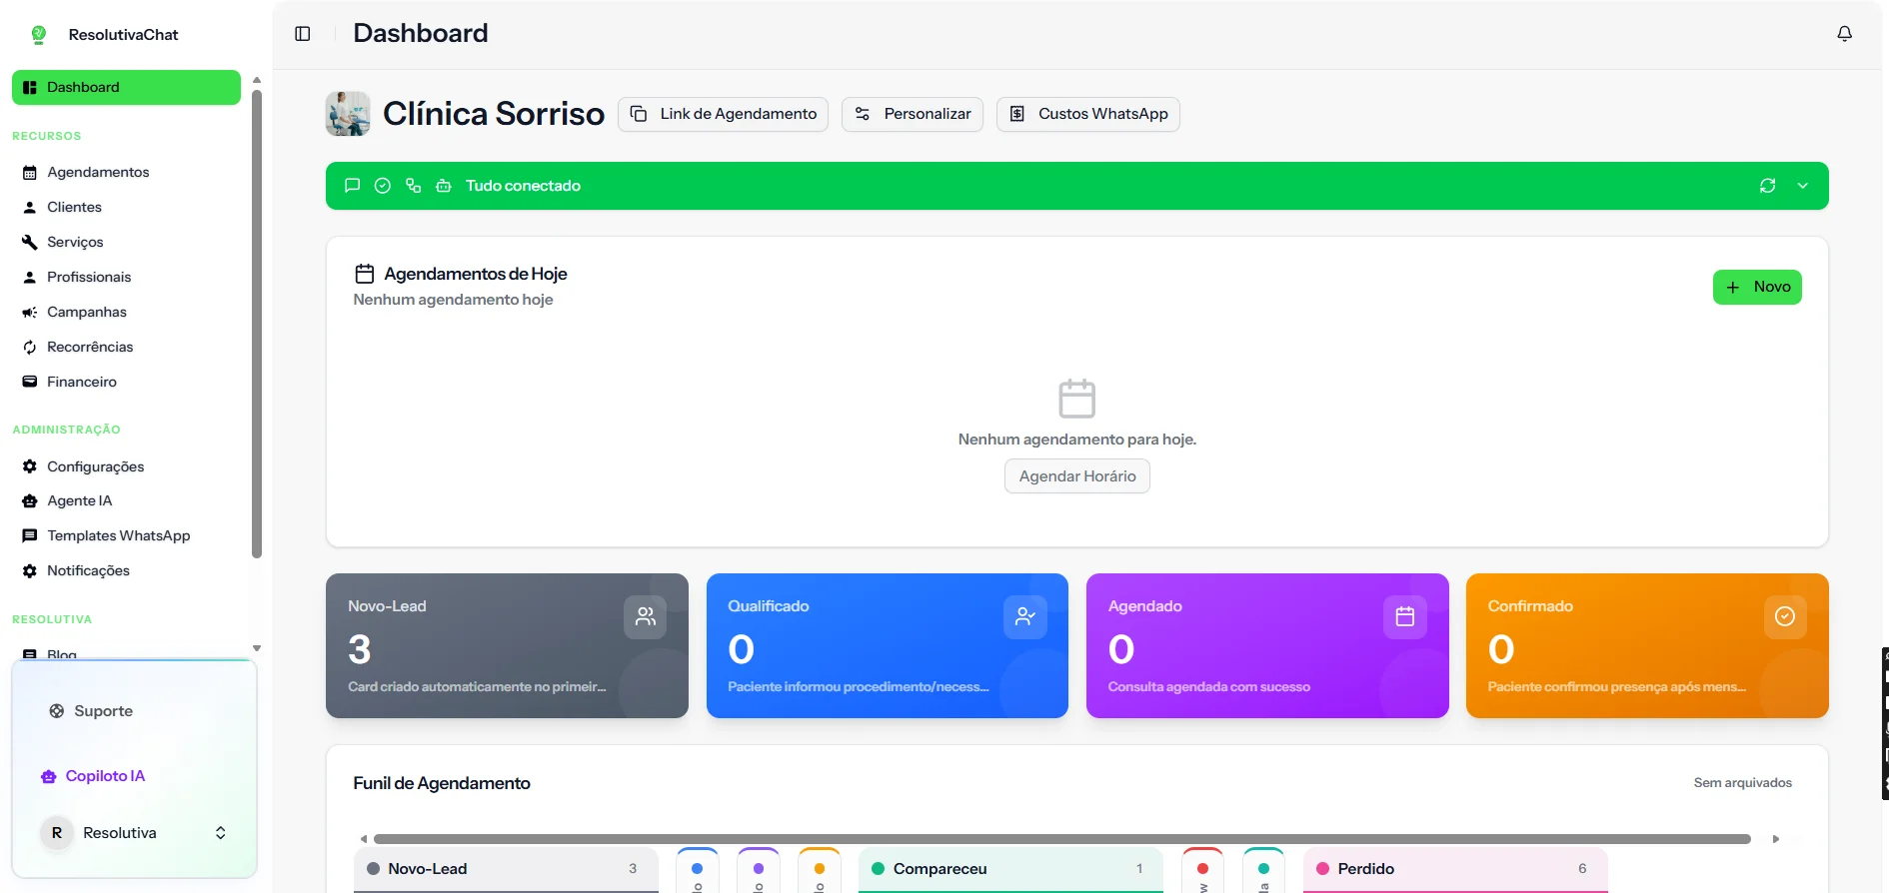Click the funnel scroll left arrow
Viewport: 1889px width, 893px height.
(x=364, y=839)
